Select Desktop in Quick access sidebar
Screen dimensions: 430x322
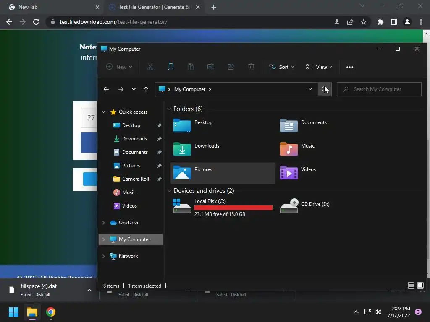131,125
